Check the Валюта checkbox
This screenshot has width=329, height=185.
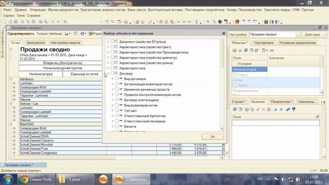point(117,126)
